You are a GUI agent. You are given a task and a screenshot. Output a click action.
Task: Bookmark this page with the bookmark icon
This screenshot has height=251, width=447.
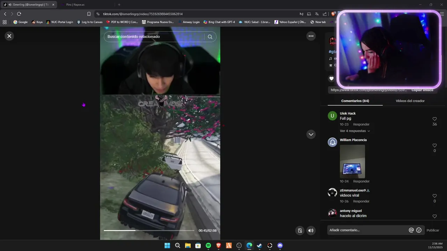89,14
